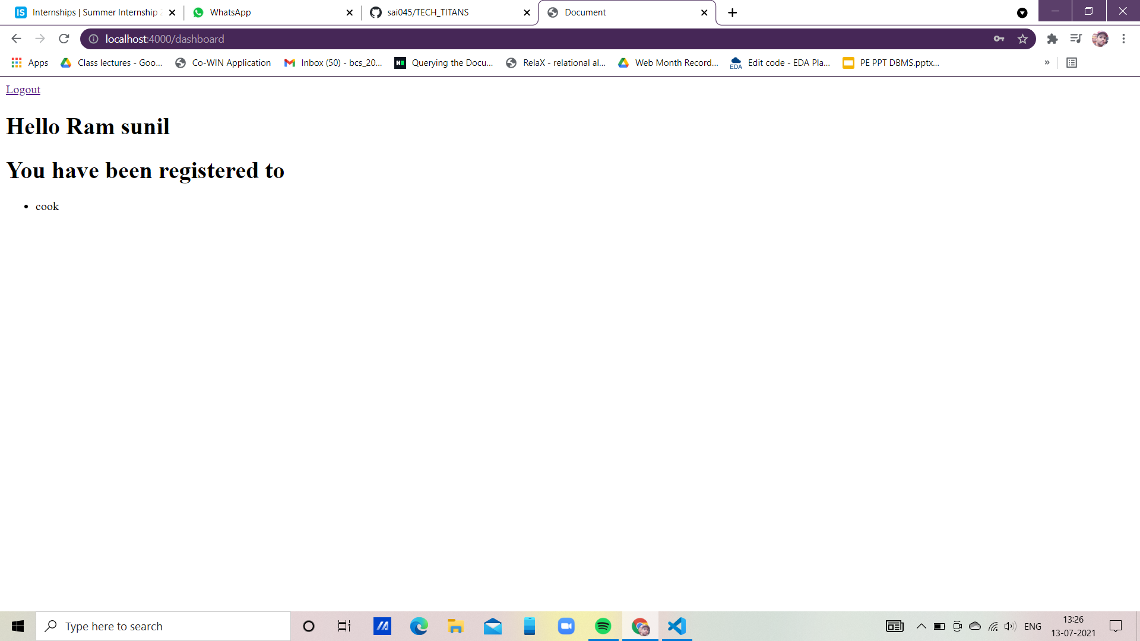Open Reading list icon in bookmarks bar

point(1072,63)
